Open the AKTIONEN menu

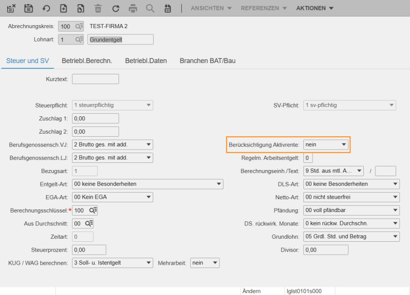[315, 8]
